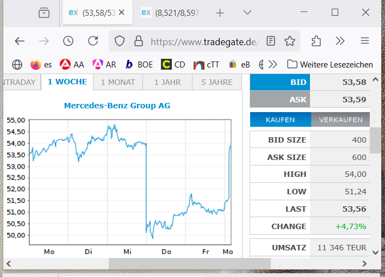Click the KAUFEN button
Viewport: 385px width, 277px height.
tap(281, 120)
